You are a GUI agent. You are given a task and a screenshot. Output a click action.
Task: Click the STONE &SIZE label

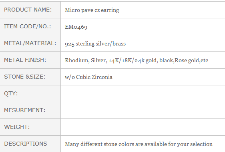pos(25,77)
